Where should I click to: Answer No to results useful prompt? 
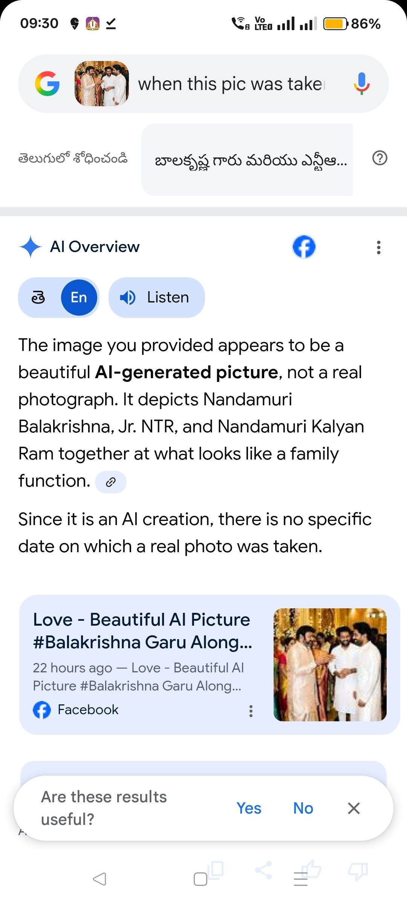(303, 808)
